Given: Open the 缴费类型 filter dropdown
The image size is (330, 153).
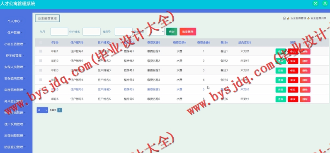Looking at the screenshot, I should tap(155, 31).
